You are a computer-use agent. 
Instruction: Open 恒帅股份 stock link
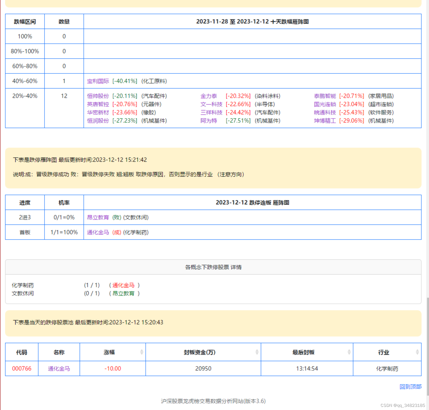click(x=98, y=96)
